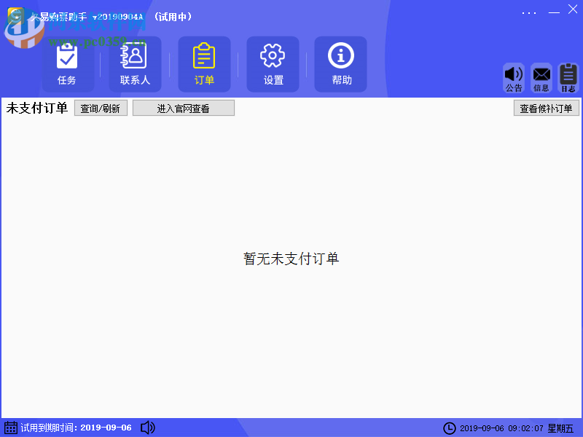Screen dimensions: 583x437
Task: Click the 暂无未支付订单 empty state text
Action: click(x=291, y=258)
